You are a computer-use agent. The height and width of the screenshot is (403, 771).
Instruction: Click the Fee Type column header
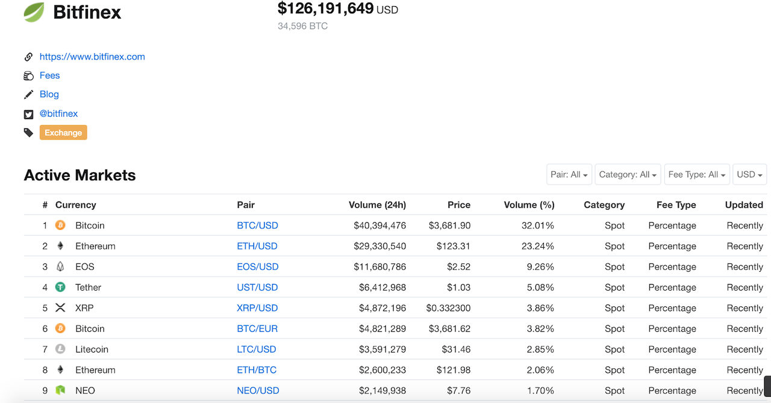676,205
